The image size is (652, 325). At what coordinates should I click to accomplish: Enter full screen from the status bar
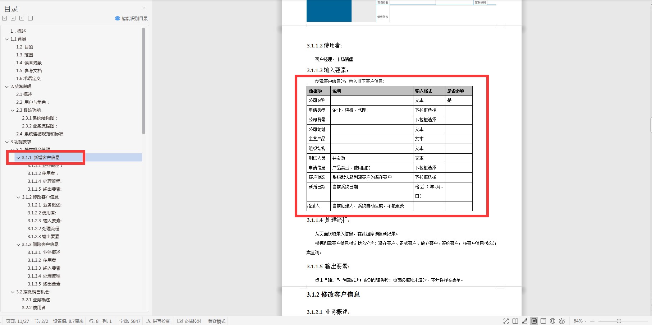click(x=506, y=321)
